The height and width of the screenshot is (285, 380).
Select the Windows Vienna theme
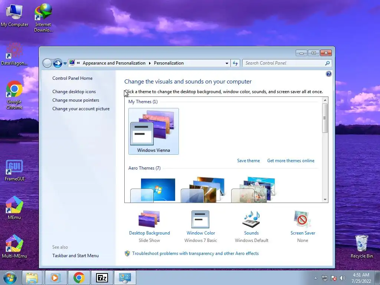(153, 131)
